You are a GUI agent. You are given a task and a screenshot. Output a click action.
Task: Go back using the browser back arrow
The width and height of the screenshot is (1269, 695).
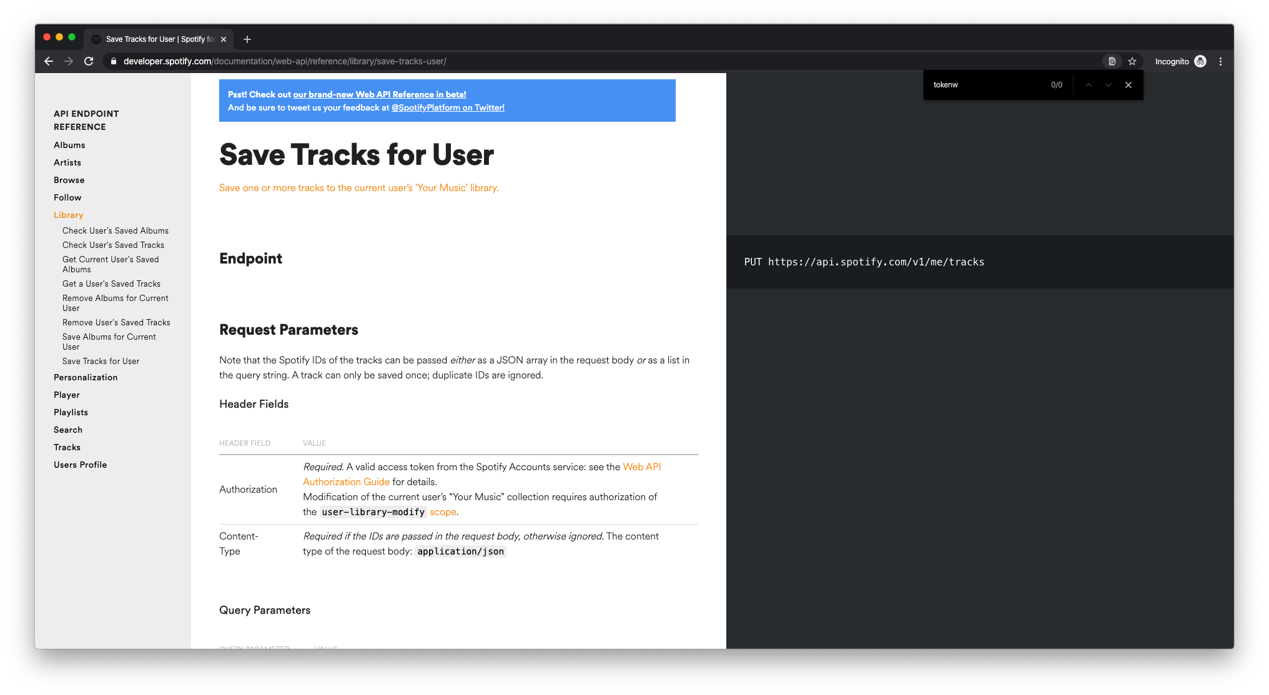[49, 61]
